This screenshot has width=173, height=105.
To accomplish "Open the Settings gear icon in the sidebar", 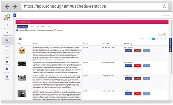I will point(7,62).
